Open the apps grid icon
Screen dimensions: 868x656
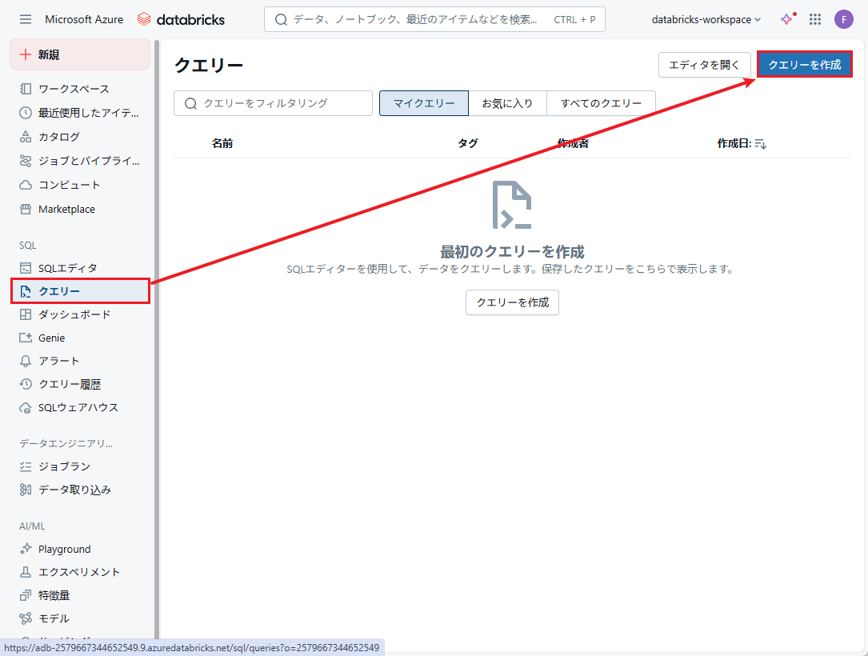[x=815, y=19]
